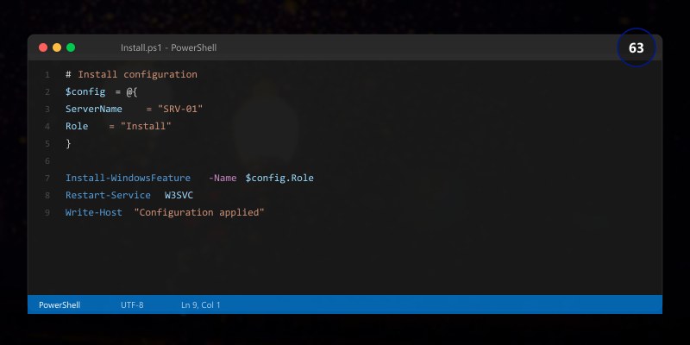Click the @{ hashtable opener on line 2
The image size is (690, 345).
132,92
